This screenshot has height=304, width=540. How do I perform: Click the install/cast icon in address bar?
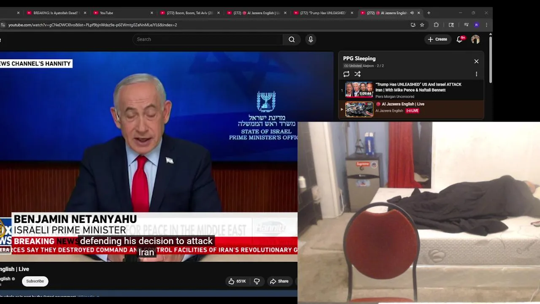(413, 25)
